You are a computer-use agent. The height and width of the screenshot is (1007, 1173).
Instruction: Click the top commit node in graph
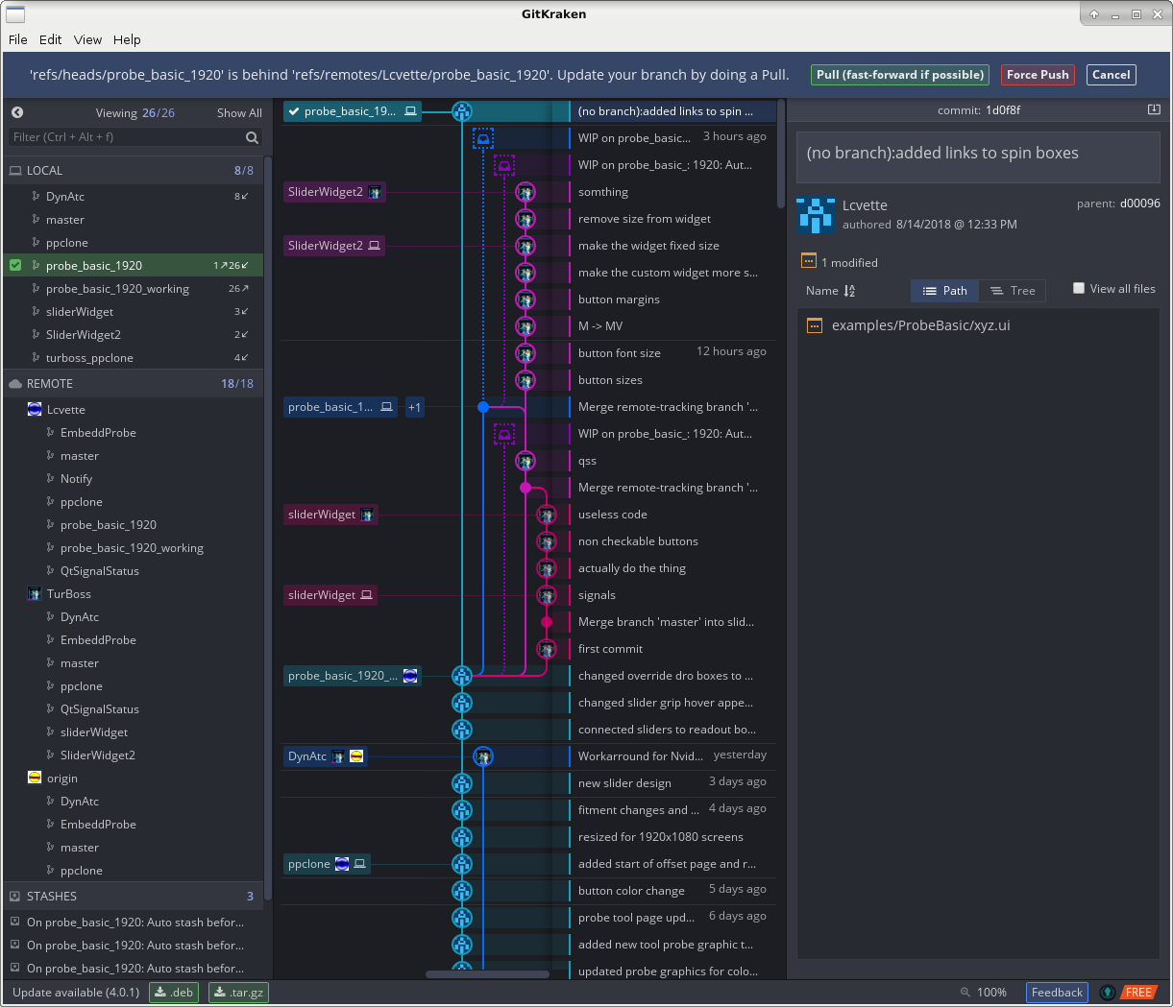[x=462, y=111]
